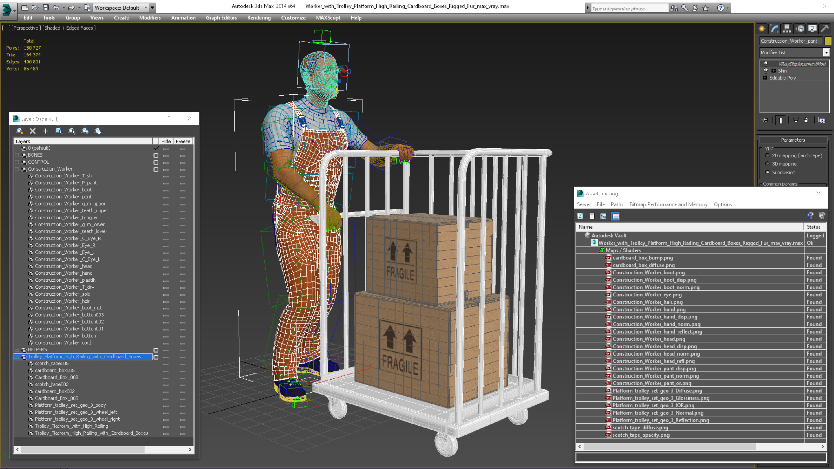Screen dimensions: 834x469
Task: Click the [Shaded + Edged Faces] viewport label
Action: click(x=69, y=28)
